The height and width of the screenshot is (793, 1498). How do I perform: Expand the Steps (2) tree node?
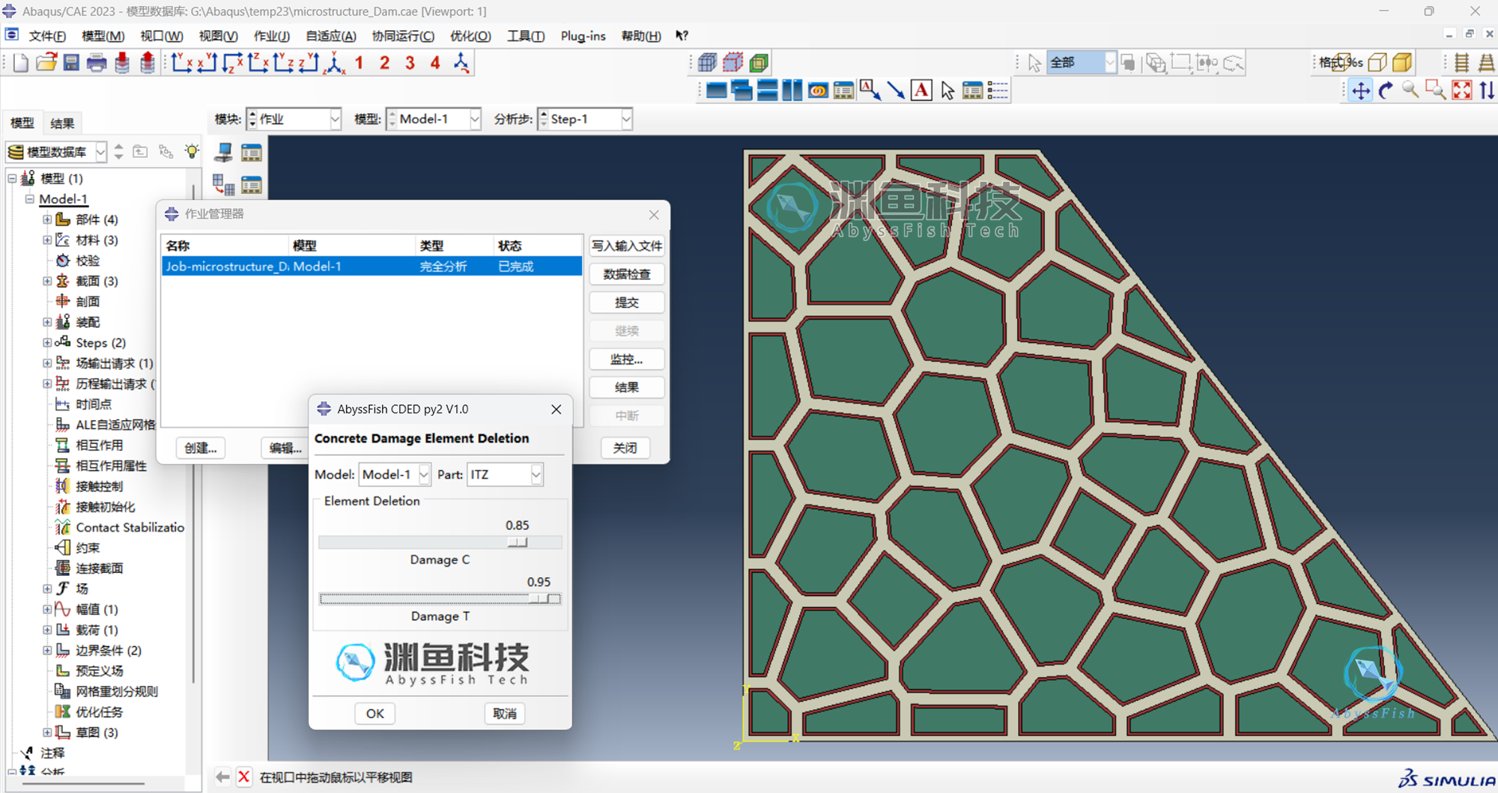(47, 343)
